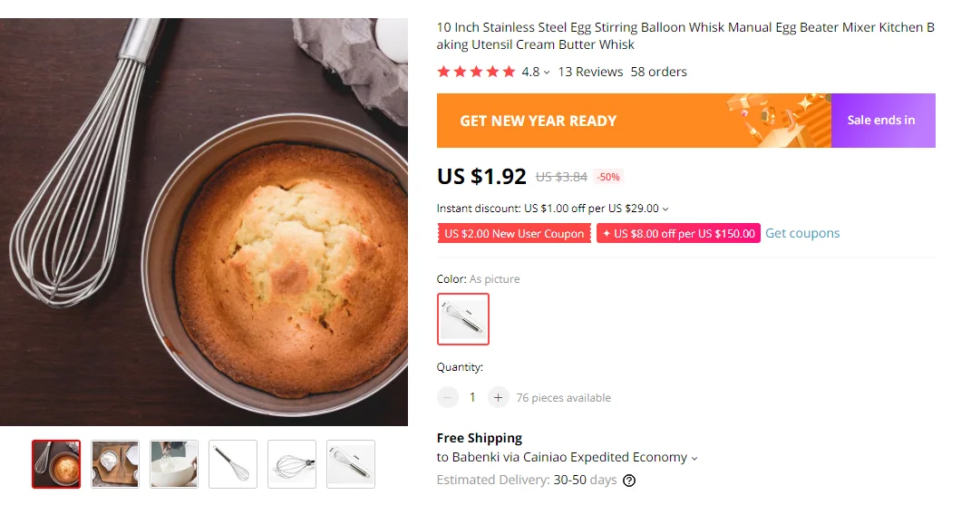The width and height of the screenshot is (961, 505).
Task: Click the delivery help question mark icon
Action: [629, 481]
